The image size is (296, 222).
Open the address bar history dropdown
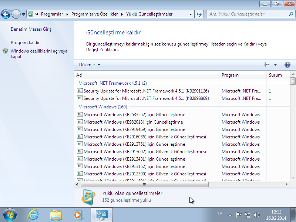191,14
